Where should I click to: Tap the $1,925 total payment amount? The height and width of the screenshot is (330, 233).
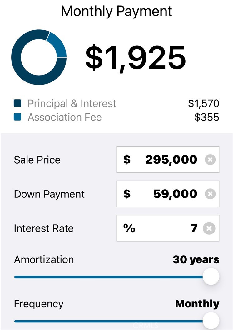[136, 58]
